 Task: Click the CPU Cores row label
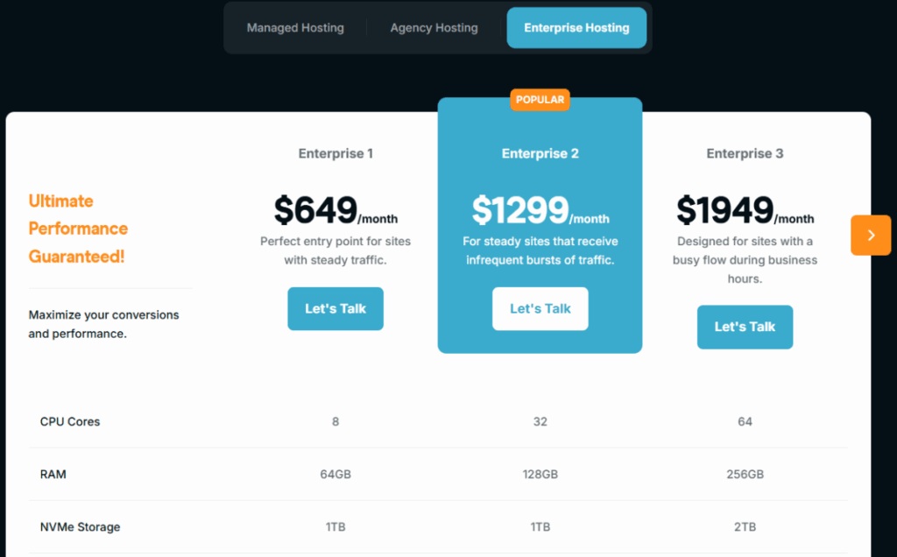pyautogui.click(x=70, y=421)
